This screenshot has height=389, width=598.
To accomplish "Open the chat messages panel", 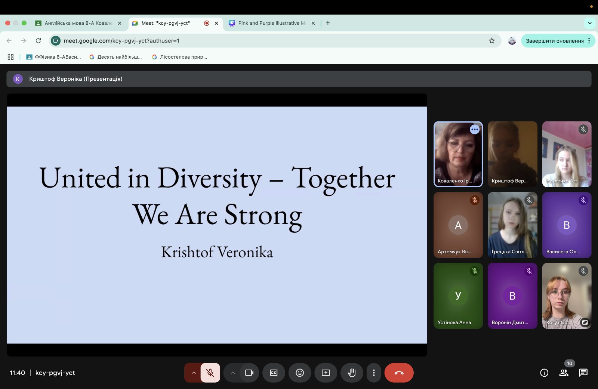I will (x=583, y=373).
